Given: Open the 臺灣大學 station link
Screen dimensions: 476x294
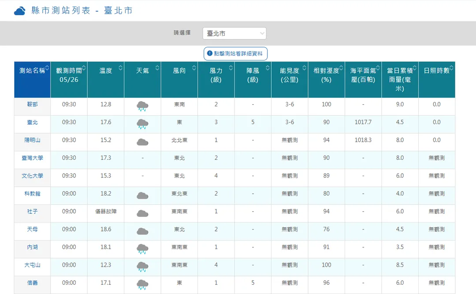Looking at the screenshot, I should point(32,158).
